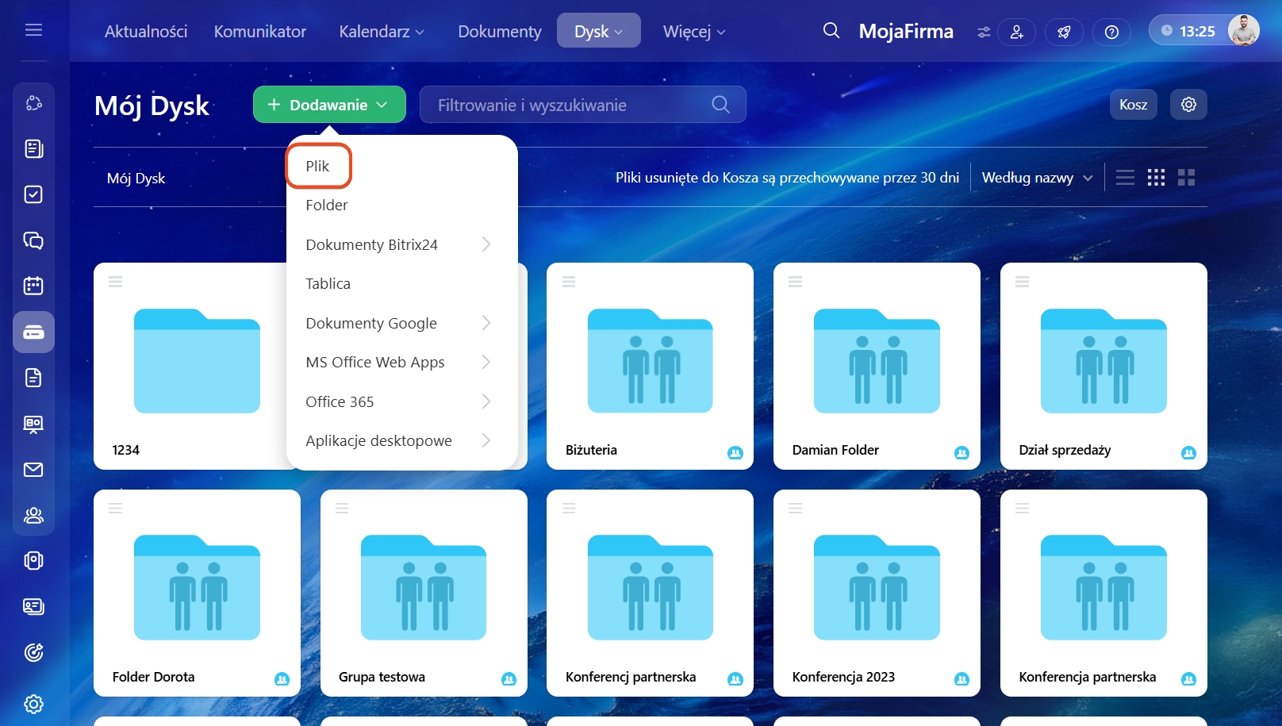1282x726 pixels.
Task: Switch to list view layout
Action: click(x=1125, y=178)
